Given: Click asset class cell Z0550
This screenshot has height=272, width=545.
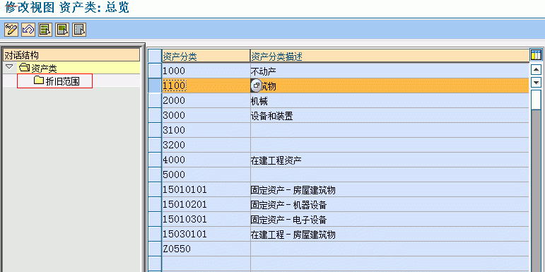Looking at the screenshot, I should (206, 249).
